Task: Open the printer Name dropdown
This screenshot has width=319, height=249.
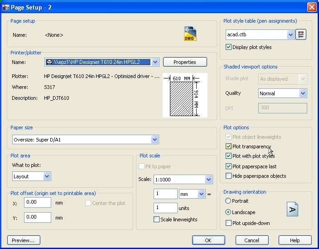Action: click(155, 62)
